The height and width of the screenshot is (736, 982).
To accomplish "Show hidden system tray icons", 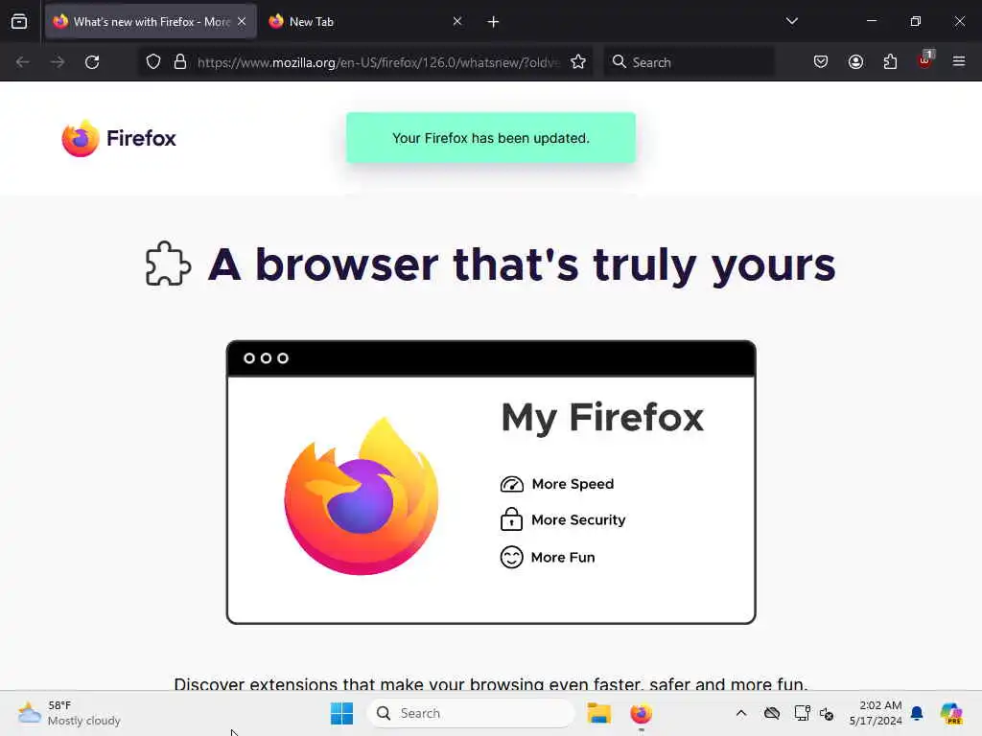I will [741, 713].
